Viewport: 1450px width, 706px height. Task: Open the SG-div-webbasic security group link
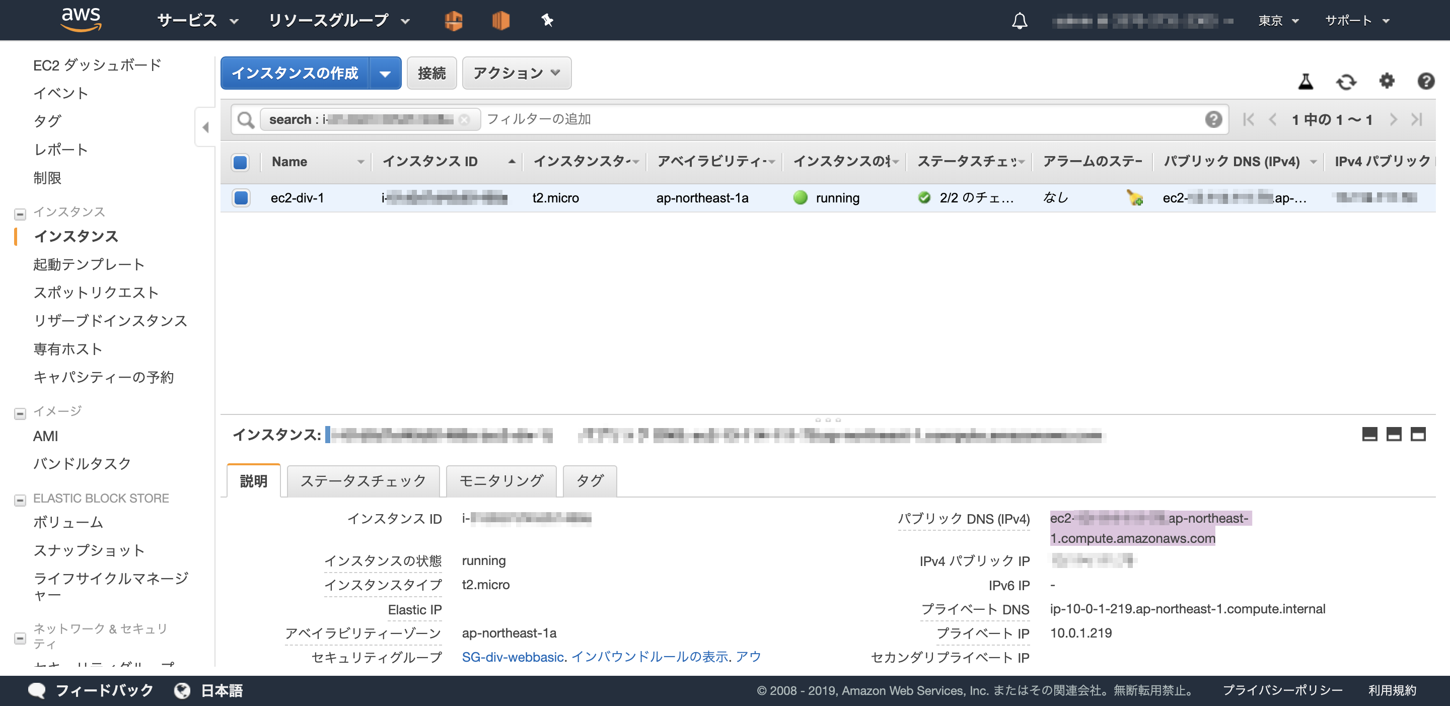[512, 656]
